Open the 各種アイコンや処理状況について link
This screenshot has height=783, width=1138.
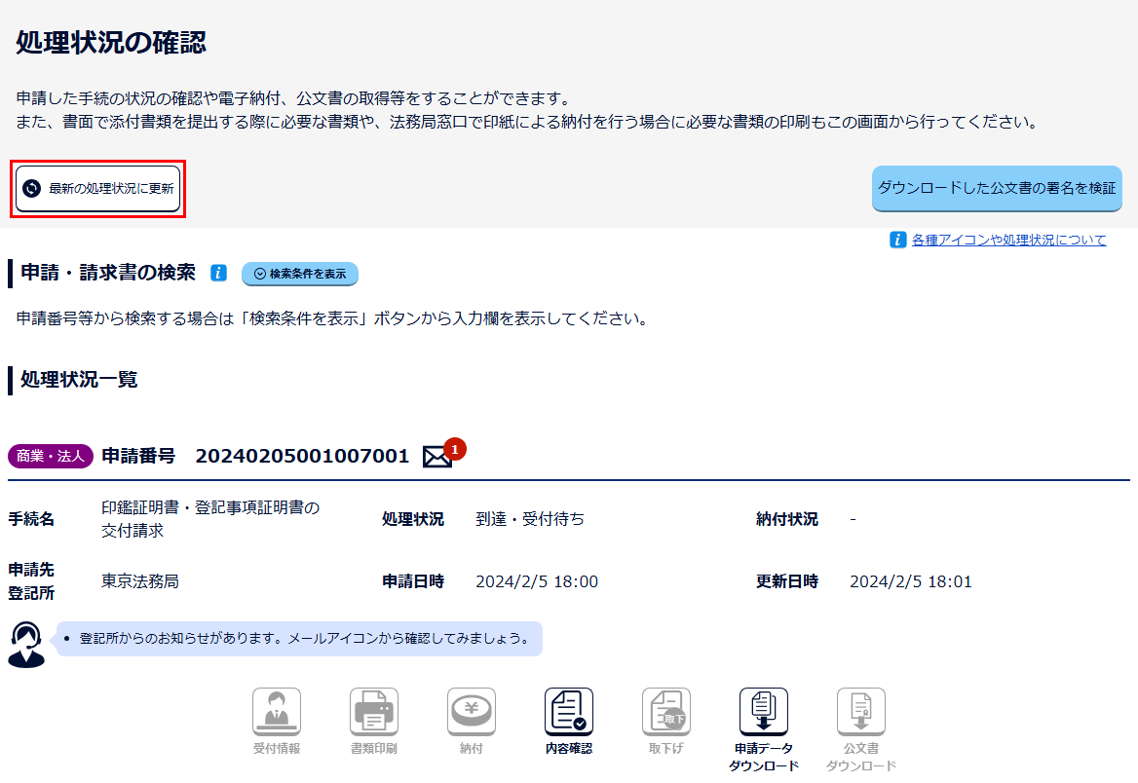pos(1008,240)
